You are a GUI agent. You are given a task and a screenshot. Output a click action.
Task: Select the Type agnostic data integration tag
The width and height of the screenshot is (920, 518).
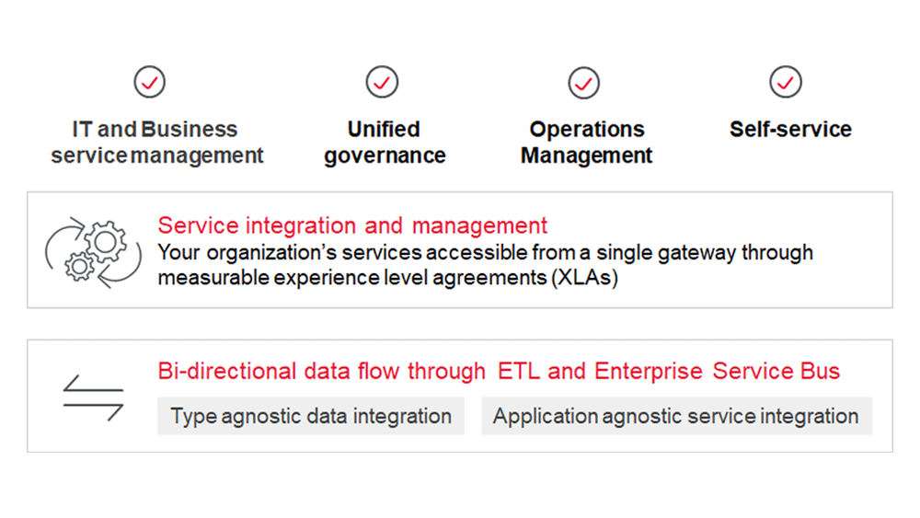[x=311, y=416]
